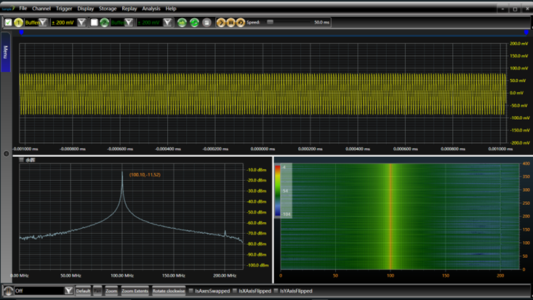This screenshot has height=300, width=533.
Task: Tick the IsXAxisFlipped checkbox
Action: click(x=234, y=291)
